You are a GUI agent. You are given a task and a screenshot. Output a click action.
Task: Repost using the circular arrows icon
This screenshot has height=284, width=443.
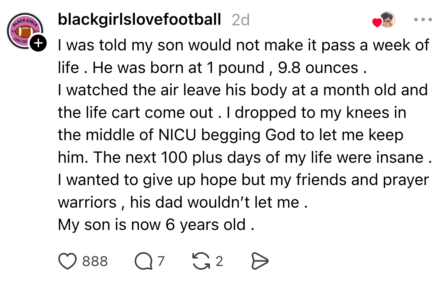click(x=201, y=261)
